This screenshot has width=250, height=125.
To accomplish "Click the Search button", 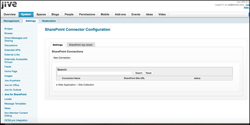I will point(139,73).
